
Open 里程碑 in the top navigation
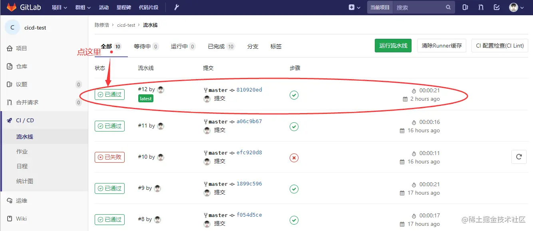point(123,8)
